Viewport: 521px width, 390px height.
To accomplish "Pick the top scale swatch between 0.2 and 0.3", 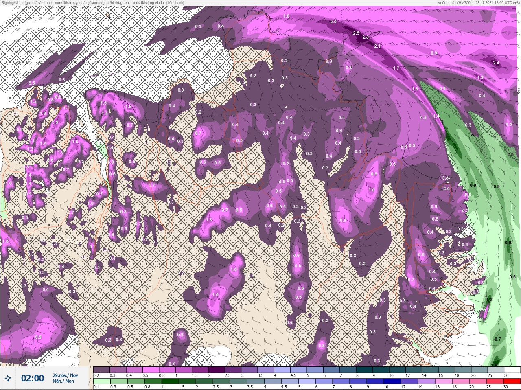I will pyautogui.click(x=101, y=370).
